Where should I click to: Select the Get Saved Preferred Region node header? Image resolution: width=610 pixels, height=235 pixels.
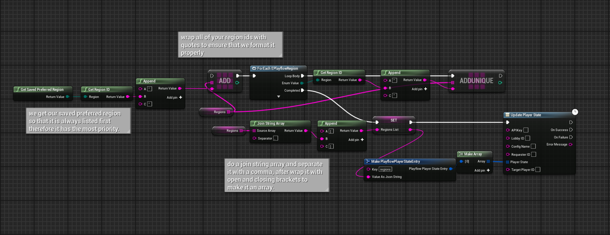[x=42, y=89]
